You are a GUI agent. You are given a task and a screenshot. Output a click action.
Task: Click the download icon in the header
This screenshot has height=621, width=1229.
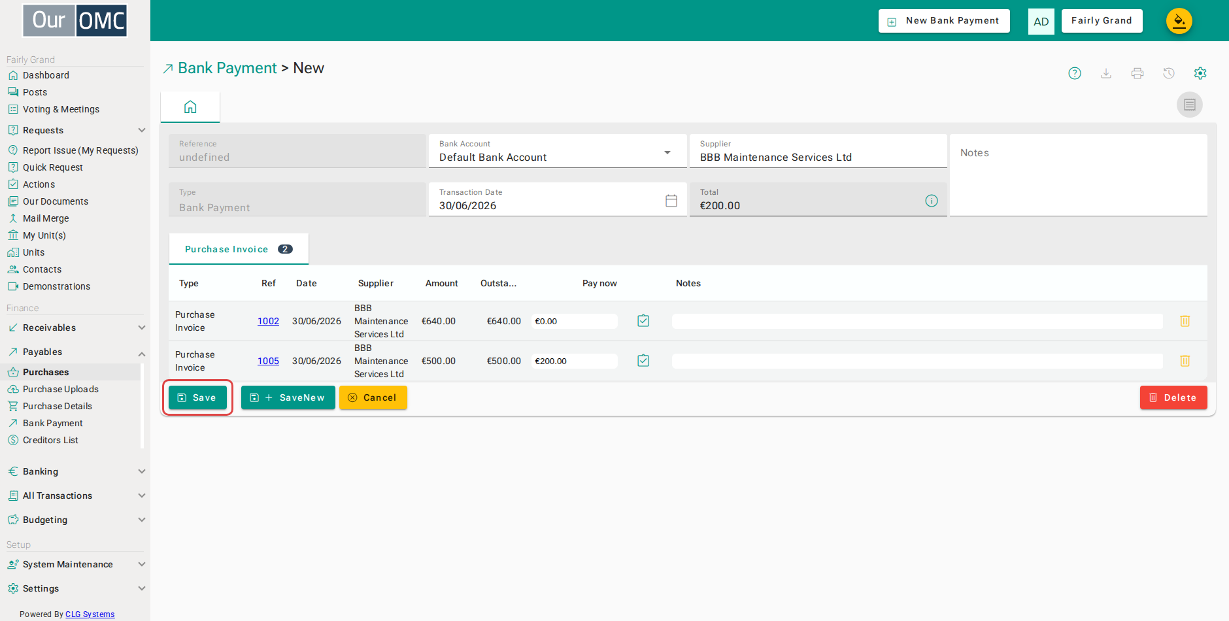(1106, 73)
